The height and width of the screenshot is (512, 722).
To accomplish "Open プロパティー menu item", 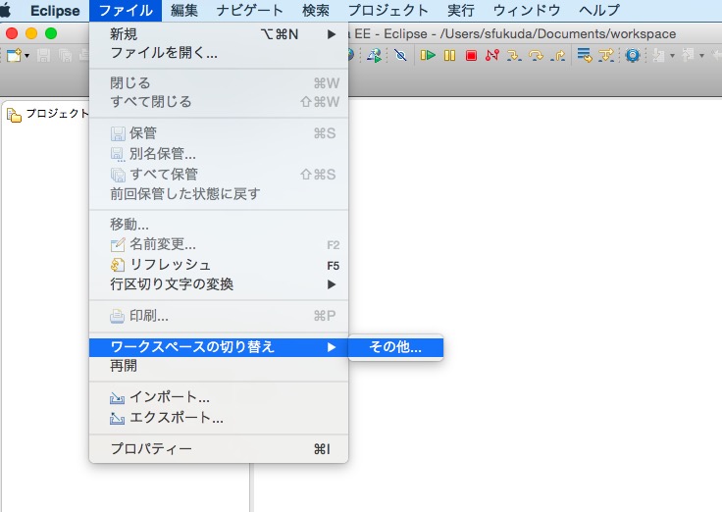I will click(219, 449).
